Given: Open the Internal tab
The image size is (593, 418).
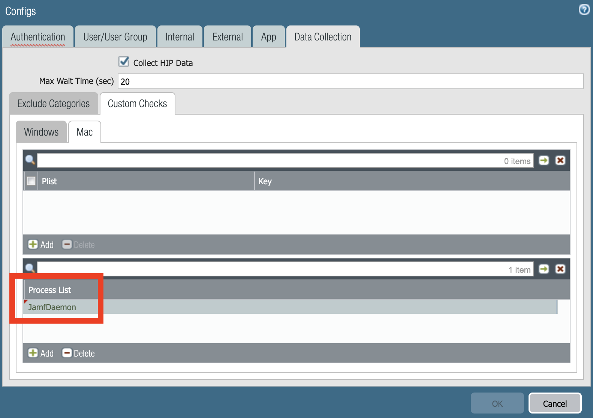Looking at the screenshot, I should pos(180,37).
